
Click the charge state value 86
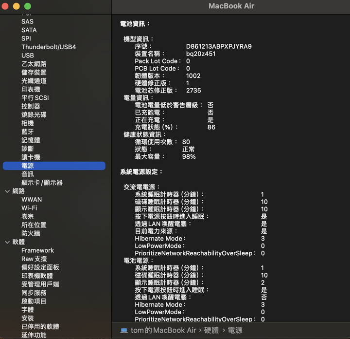pos(211,128)
